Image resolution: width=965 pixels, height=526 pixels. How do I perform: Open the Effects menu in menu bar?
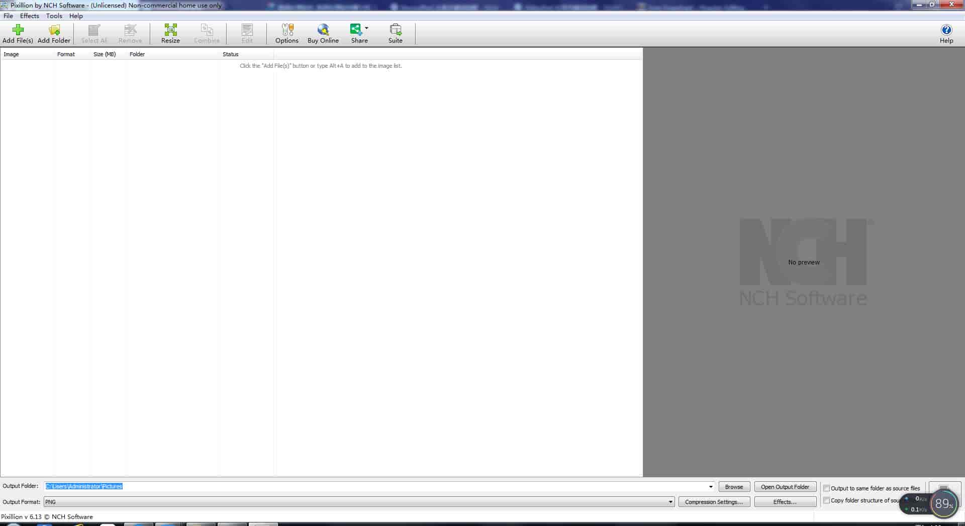29,16
